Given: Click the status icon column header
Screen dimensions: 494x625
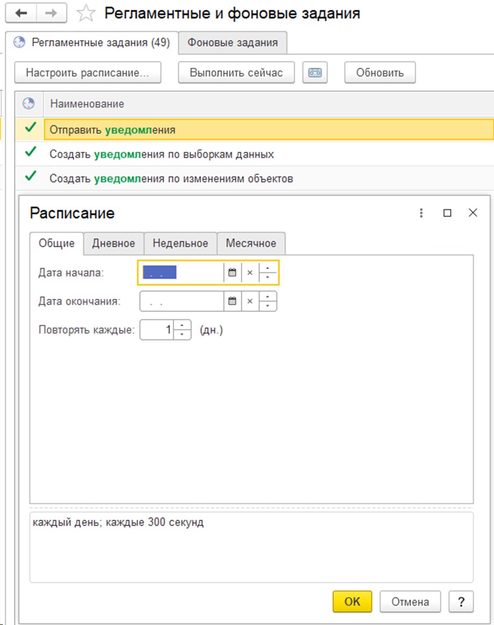Looking at the screenshot, I should tap(28, 104).
